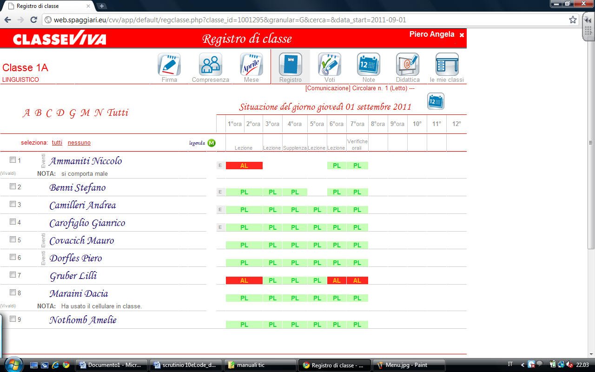
Task: Click the browser forward arrow
Action: 20,20
